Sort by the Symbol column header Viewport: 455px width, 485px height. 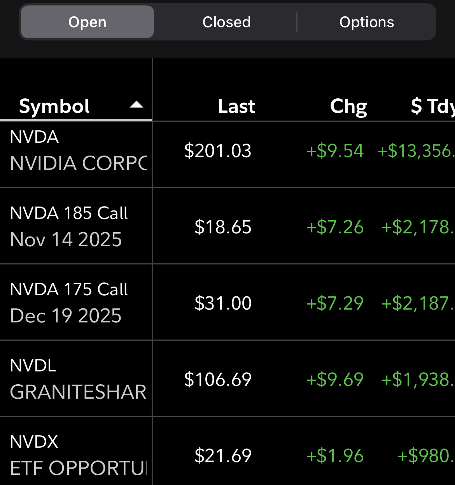54,106
